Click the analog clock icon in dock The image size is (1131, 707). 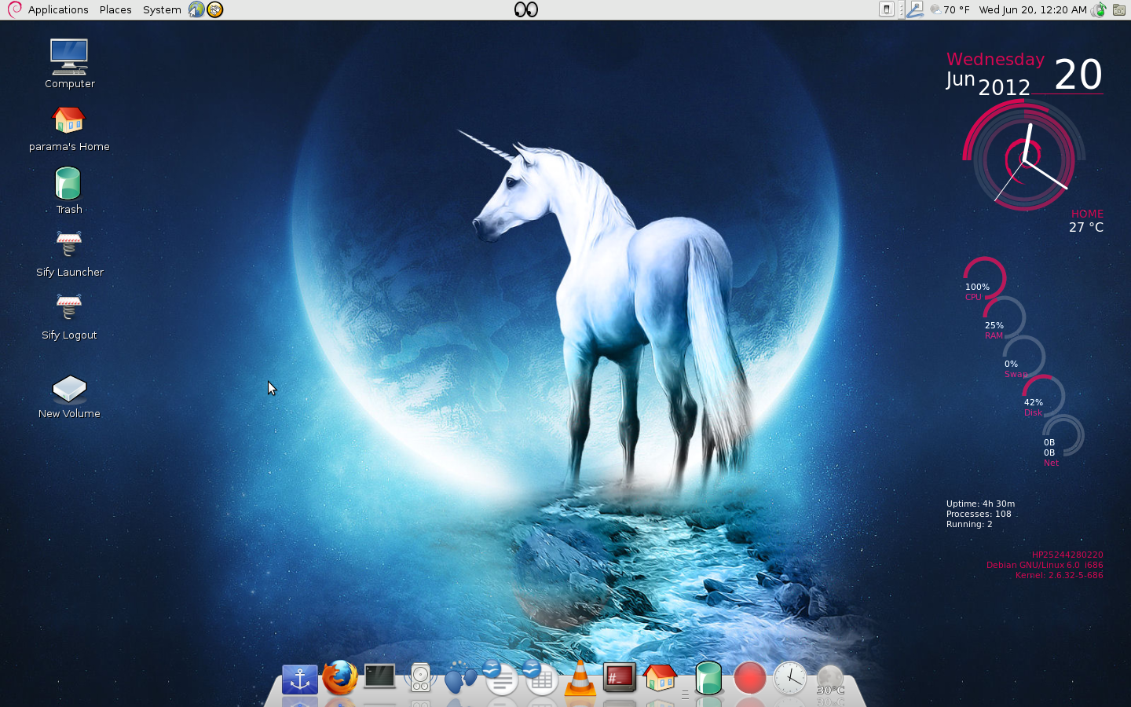pos(789,678)
